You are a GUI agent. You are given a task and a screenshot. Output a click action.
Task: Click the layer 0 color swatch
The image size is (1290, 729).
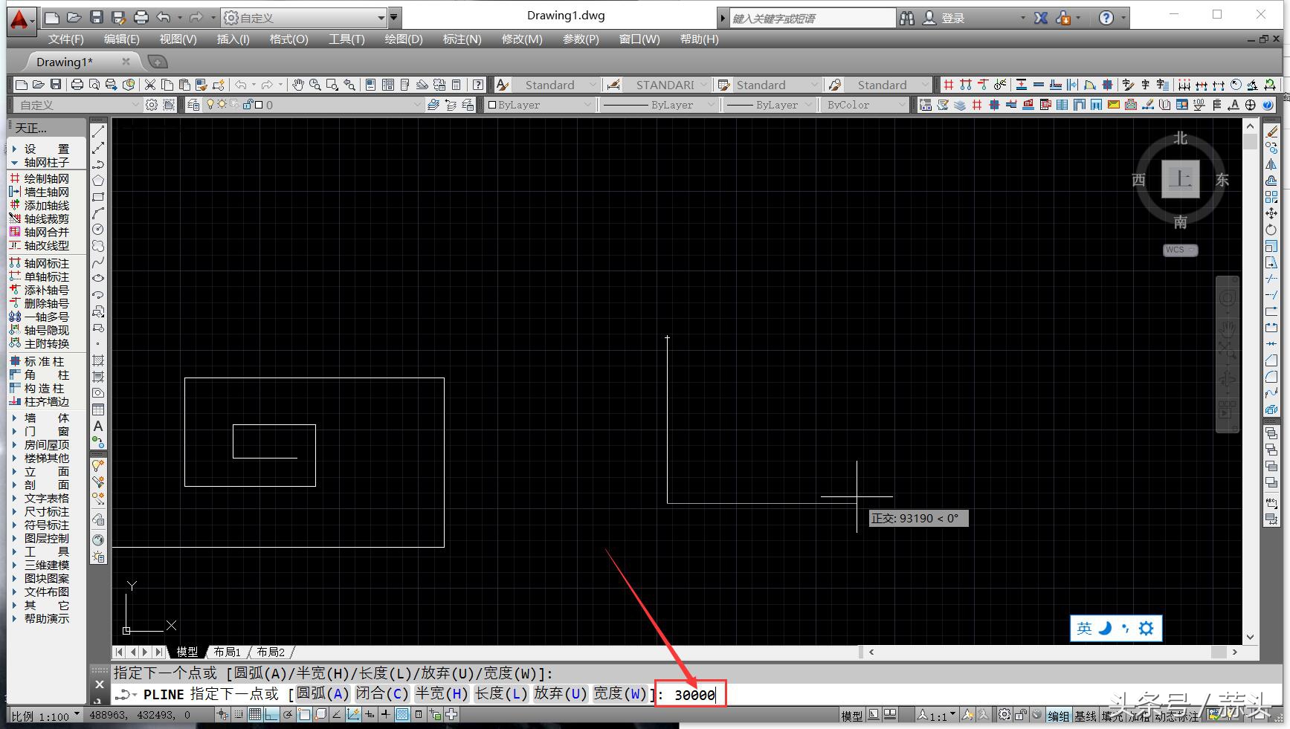coord(259,105)
